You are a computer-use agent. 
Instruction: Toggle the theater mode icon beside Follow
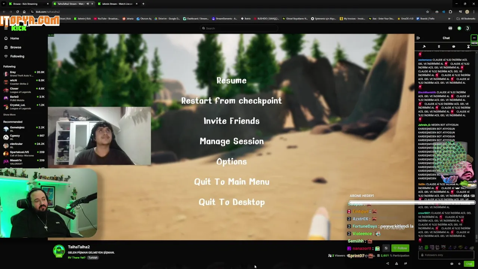386,248
